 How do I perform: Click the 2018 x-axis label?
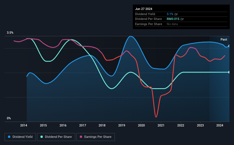point(102,125)
